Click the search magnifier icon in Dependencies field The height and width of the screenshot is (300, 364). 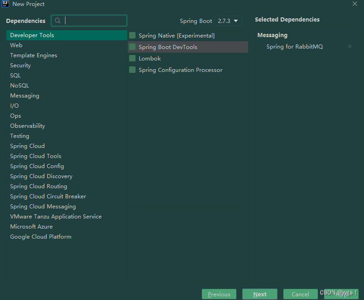point(58,21)
